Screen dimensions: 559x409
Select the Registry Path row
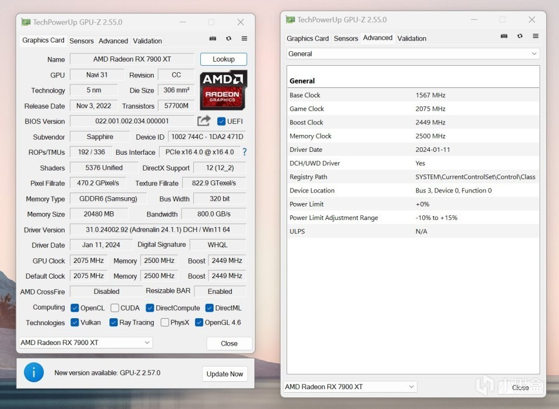[x=413, y=177]
